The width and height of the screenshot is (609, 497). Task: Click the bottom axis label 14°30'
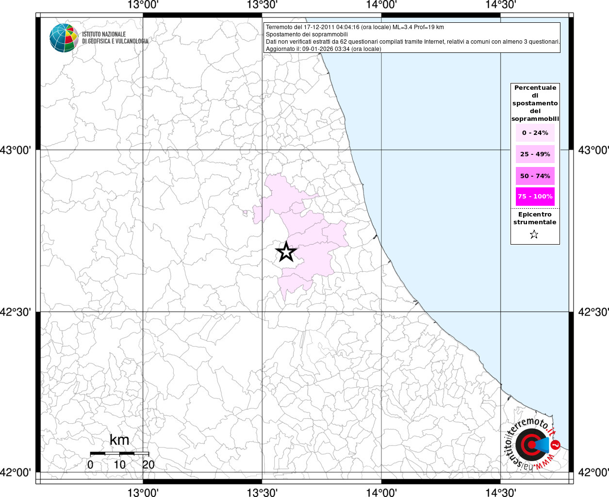pyautogui.click(x=500, y=492)
